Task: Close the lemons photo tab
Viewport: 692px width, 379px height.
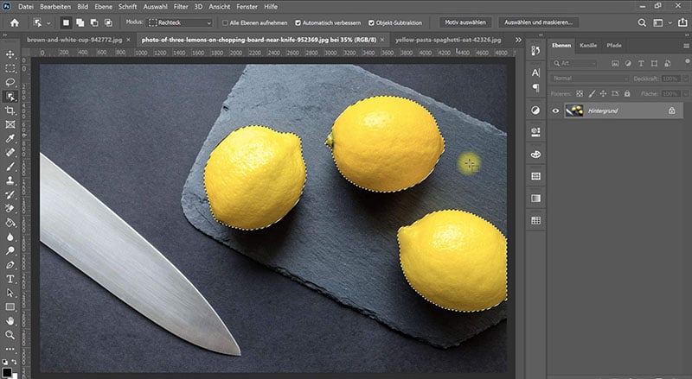Action: (x=382, y=40)
